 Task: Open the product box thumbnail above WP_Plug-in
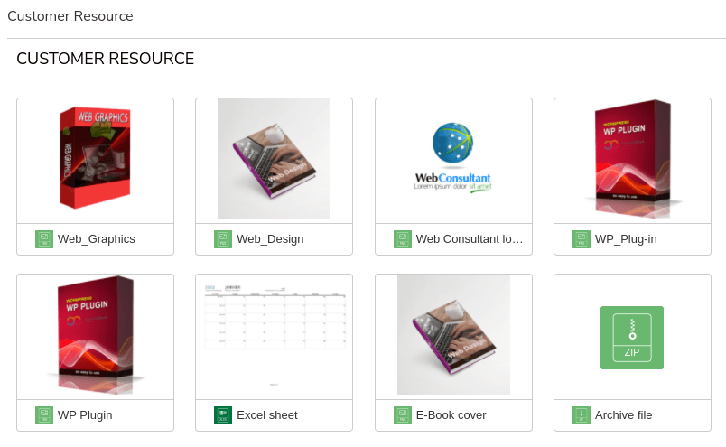[x=632, y=159]
